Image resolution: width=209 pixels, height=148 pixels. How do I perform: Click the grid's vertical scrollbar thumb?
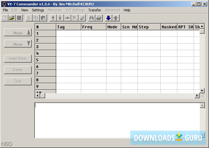point(202,31)
